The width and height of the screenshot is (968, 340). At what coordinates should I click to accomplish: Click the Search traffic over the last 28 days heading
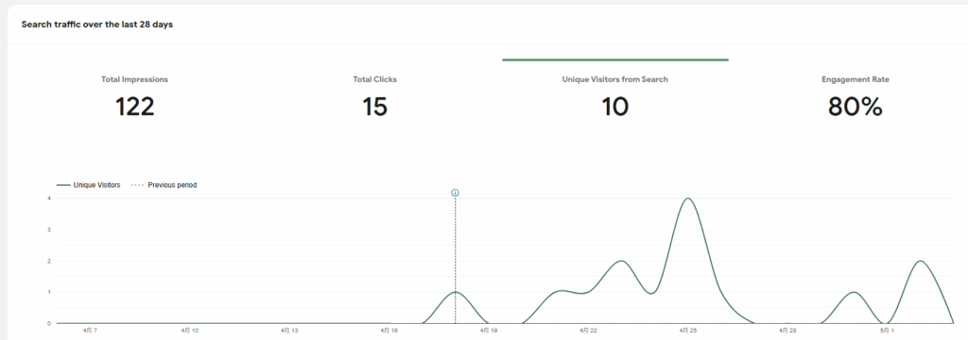[97, 25]
